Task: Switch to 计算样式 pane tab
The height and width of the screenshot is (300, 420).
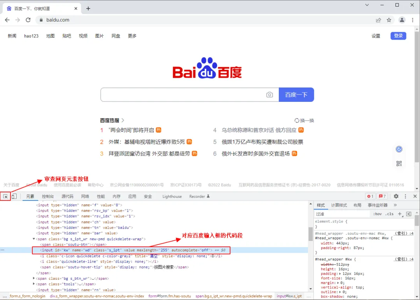Action: pos(339,205)
